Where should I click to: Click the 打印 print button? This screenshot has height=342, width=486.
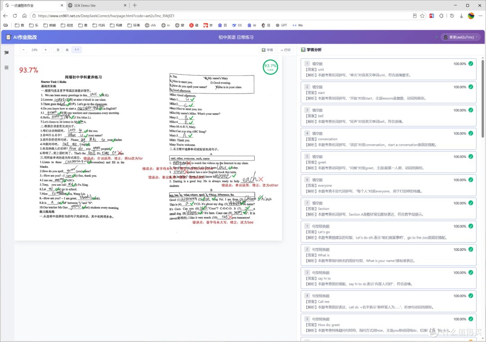click(285, 50)
